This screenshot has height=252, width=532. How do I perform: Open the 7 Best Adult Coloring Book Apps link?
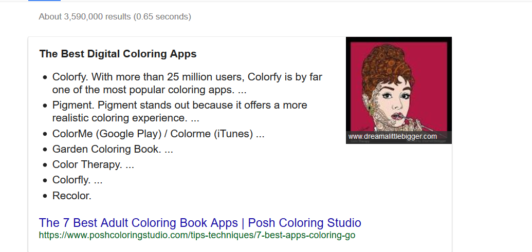tap(200, 223)
